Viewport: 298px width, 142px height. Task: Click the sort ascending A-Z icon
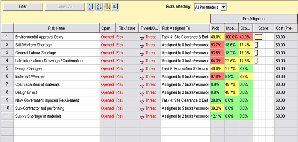pyautogui.click(x=91, y=7)
